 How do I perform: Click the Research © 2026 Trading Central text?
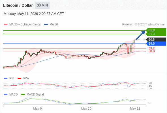[143, 25]
